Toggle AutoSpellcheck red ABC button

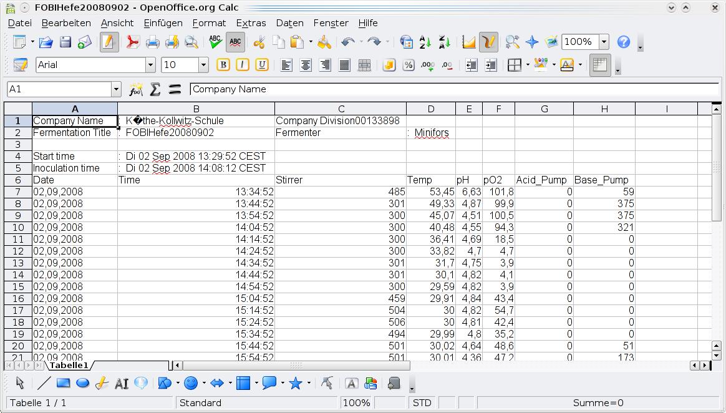235,42
